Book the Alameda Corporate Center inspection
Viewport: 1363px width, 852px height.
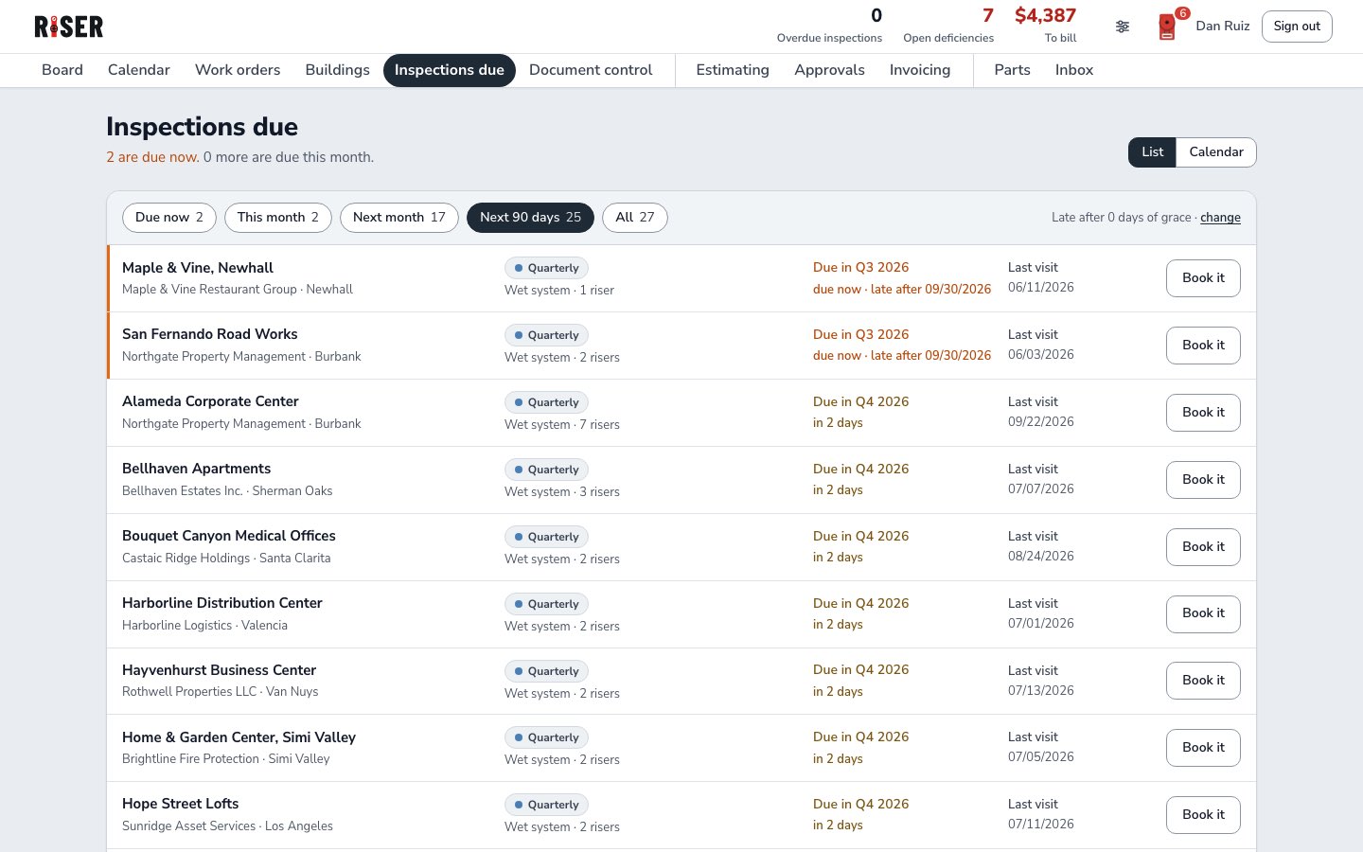[x=1203, y=413]
